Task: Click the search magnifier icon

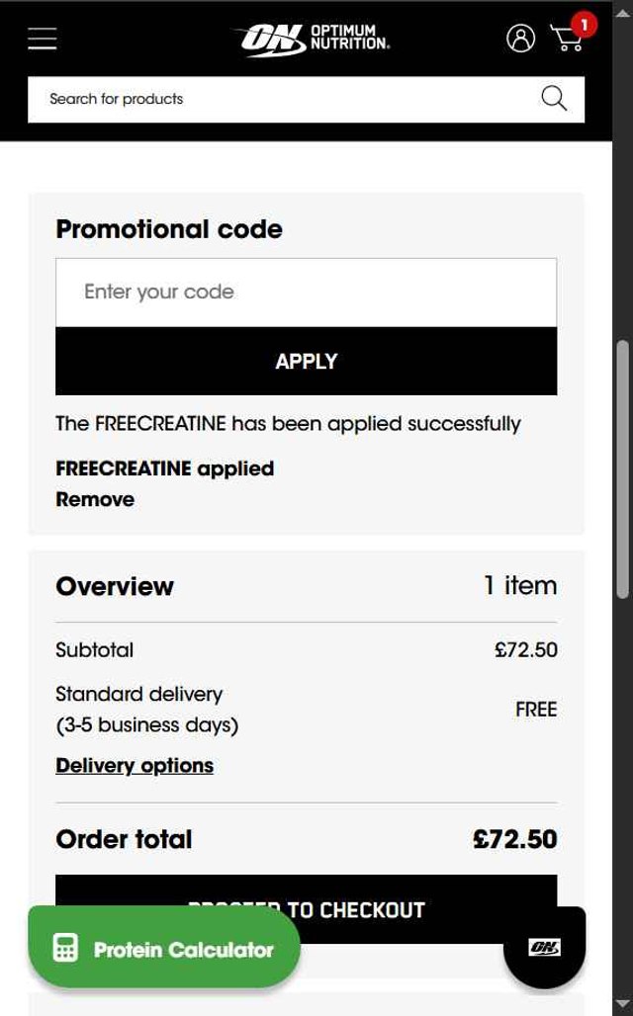Action: tap(554, 99)
